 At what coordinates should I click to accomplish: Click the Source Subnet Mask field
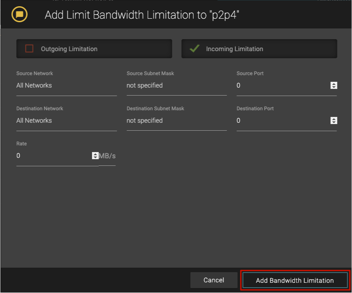point(177,85)
